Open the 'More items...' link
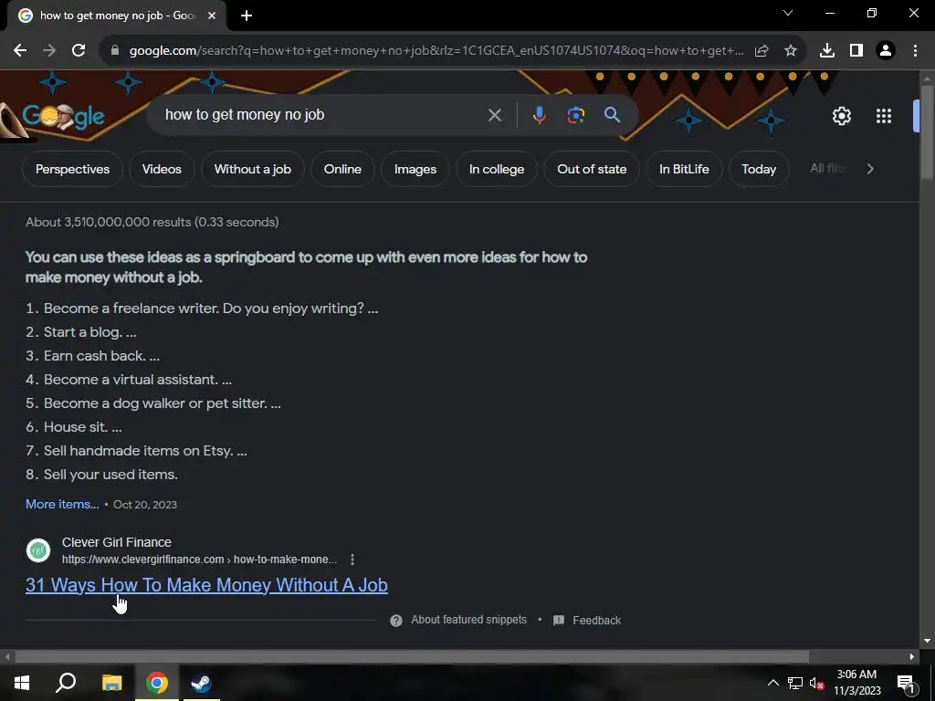The image size is (935, 701). (62, 504)
